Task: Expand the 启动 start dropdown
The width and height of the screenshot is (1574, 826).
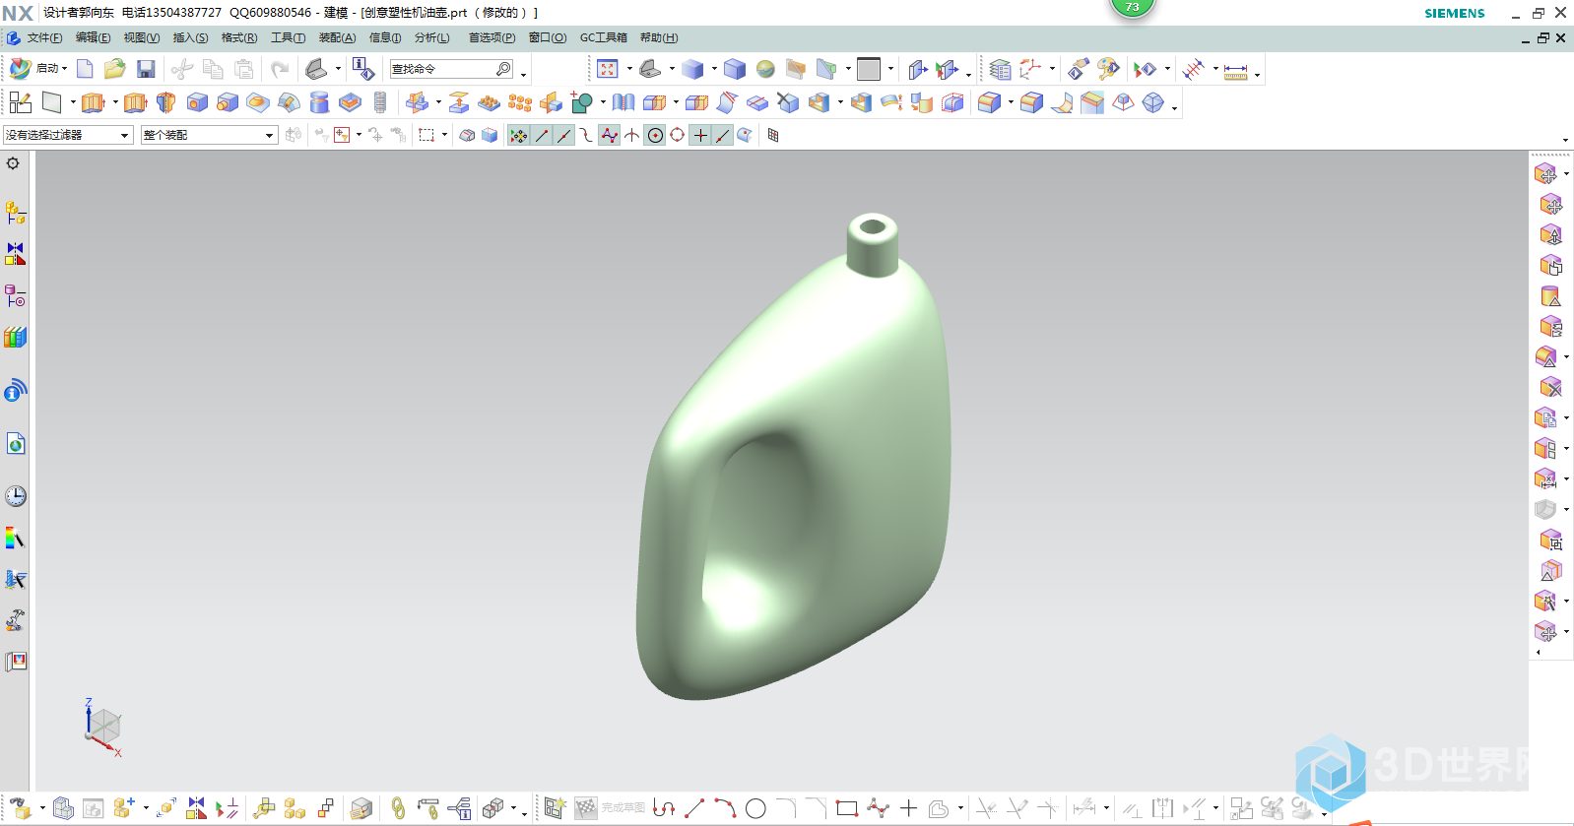Action: point(64,69)
